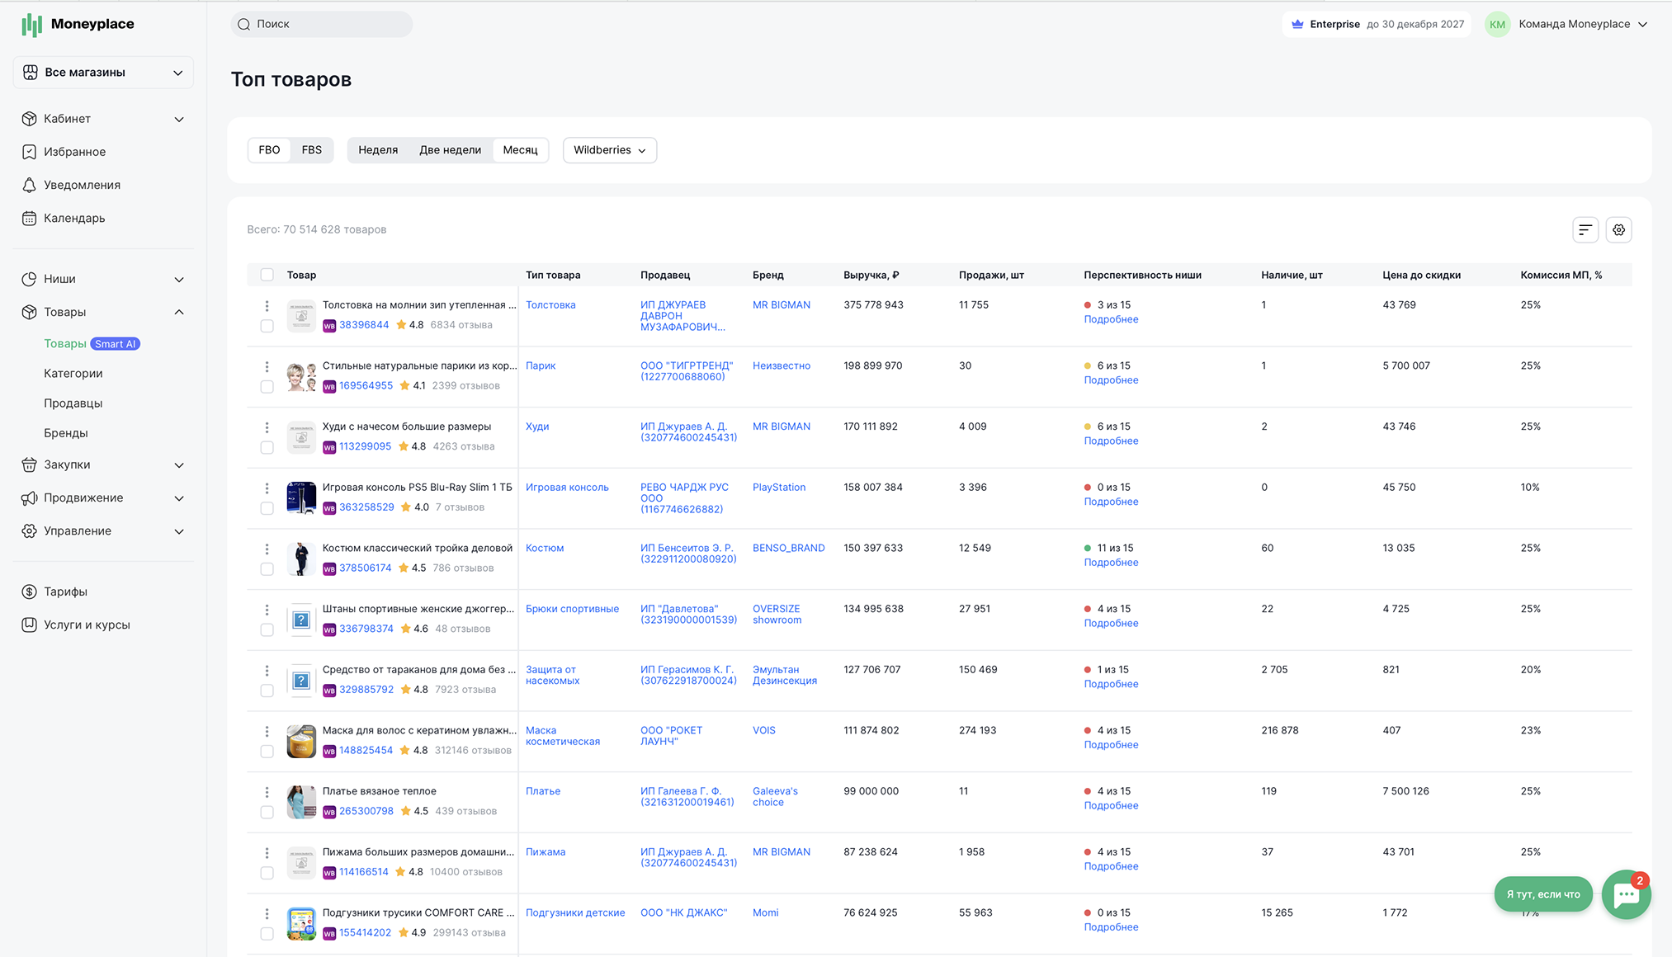1672x957 pixels.
Task: Open row menu for Худи с начесом
Action: coord(267,427)
